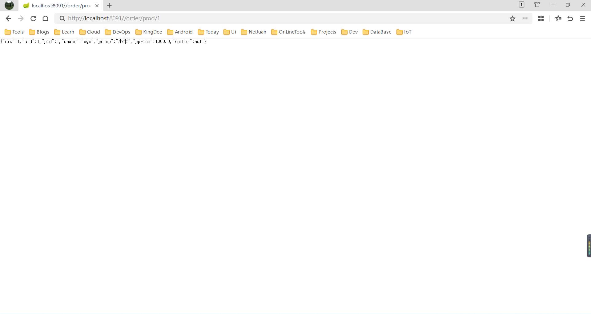Open the address bar three-dots menu
This screenshot has height=314, width=591.
pos(525,18)
